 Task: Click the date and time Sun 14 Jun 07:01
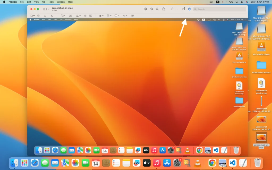[260, 2]
